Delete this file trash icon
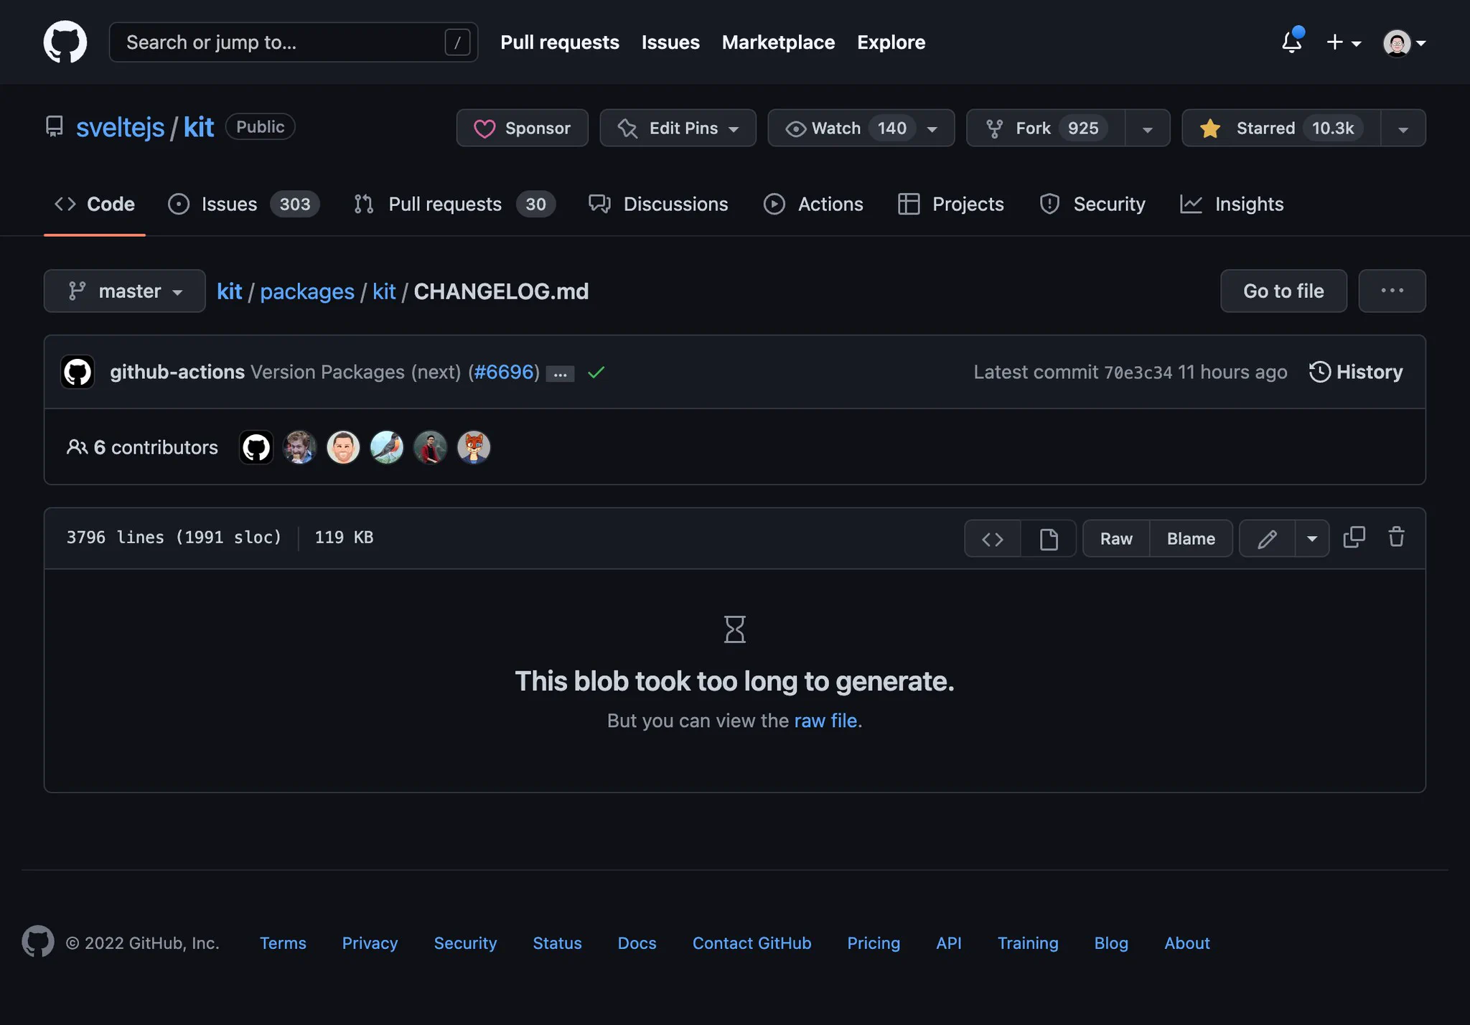Viewport: 1470px width, 1025px height. (x=1396, y=537)
